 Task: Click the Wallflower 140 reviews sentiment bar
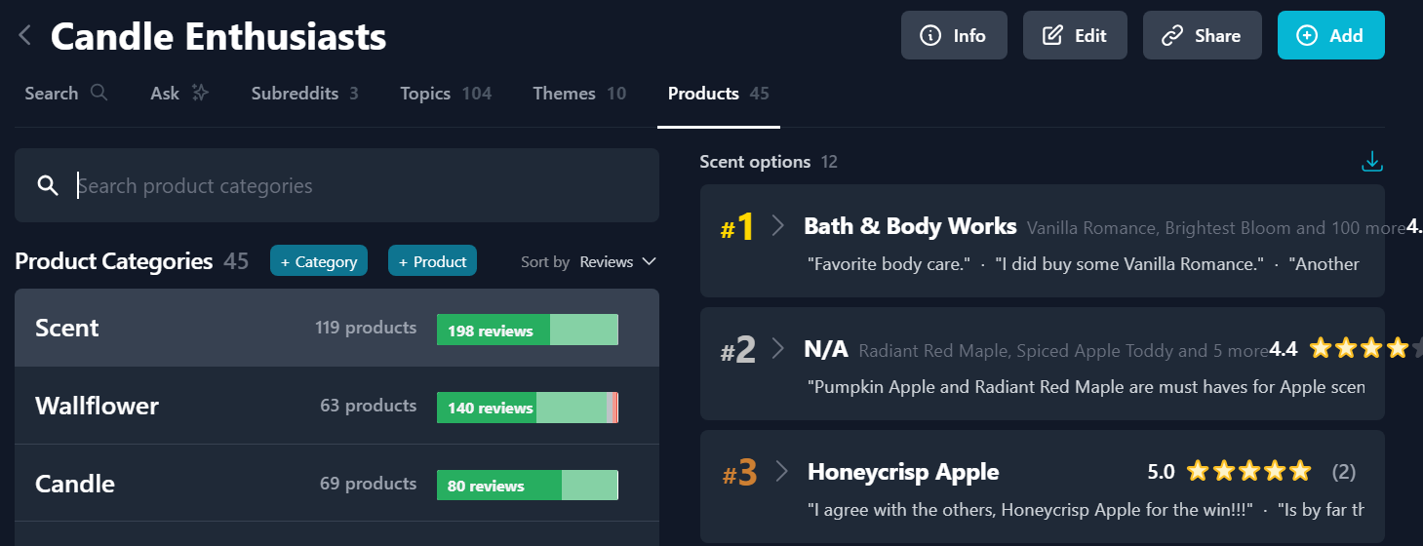click(x=528, y=408)
